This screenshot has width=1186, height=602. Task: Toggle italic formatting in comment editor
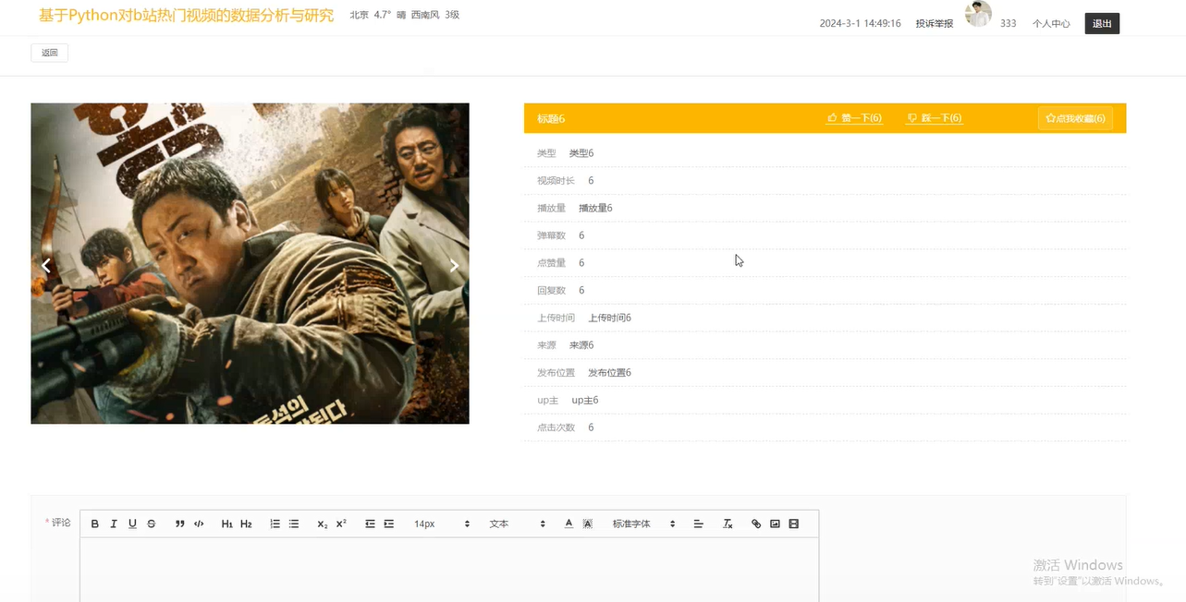[114, 524]
